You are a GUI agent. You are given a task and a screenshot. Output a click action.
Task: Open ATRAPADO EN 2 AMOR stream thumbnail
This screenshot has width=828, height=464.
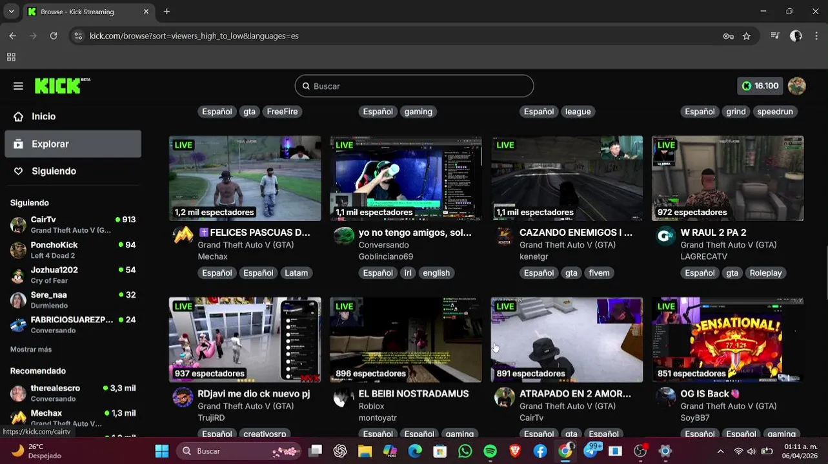[x=567, y=340]
